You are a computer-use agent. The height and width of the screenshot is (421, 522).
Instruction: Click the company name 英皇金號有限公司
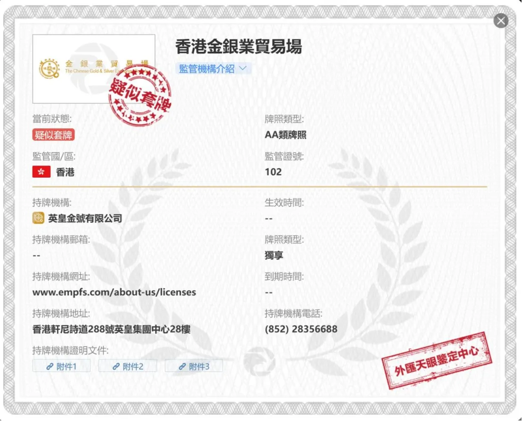(x=85, y=218)
